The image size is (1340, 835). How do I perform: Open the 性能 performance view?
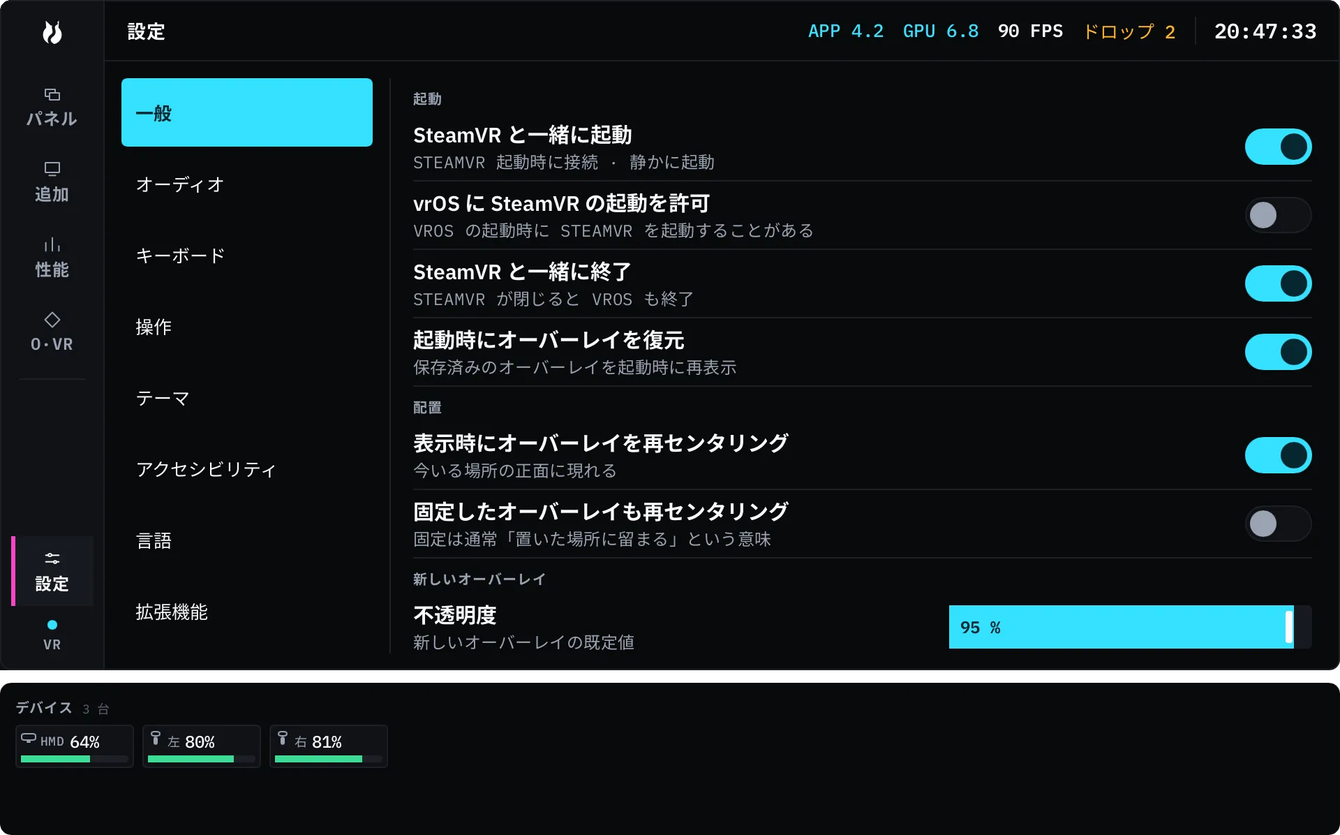tap(52, 258)
